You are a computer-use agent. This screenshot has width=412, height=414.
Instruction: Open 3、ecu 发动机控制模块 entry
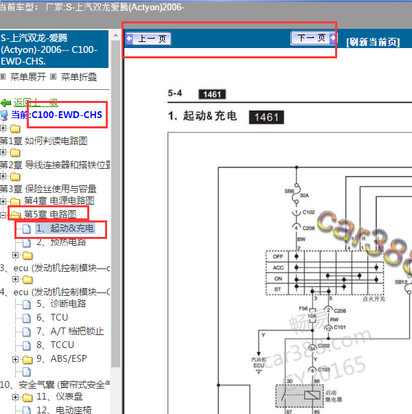(55, 268)
